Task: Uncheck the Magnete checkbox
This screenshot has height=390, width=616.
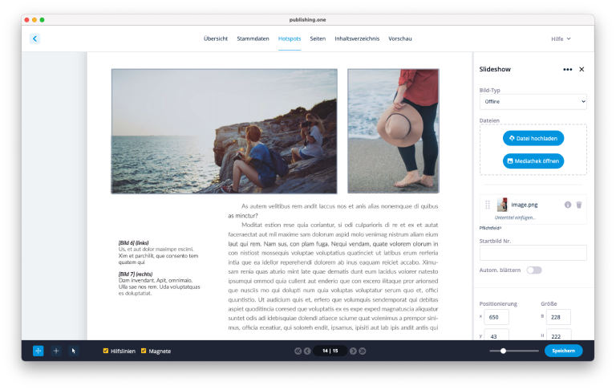Action: pyautogui.click(x=144, y=351)
